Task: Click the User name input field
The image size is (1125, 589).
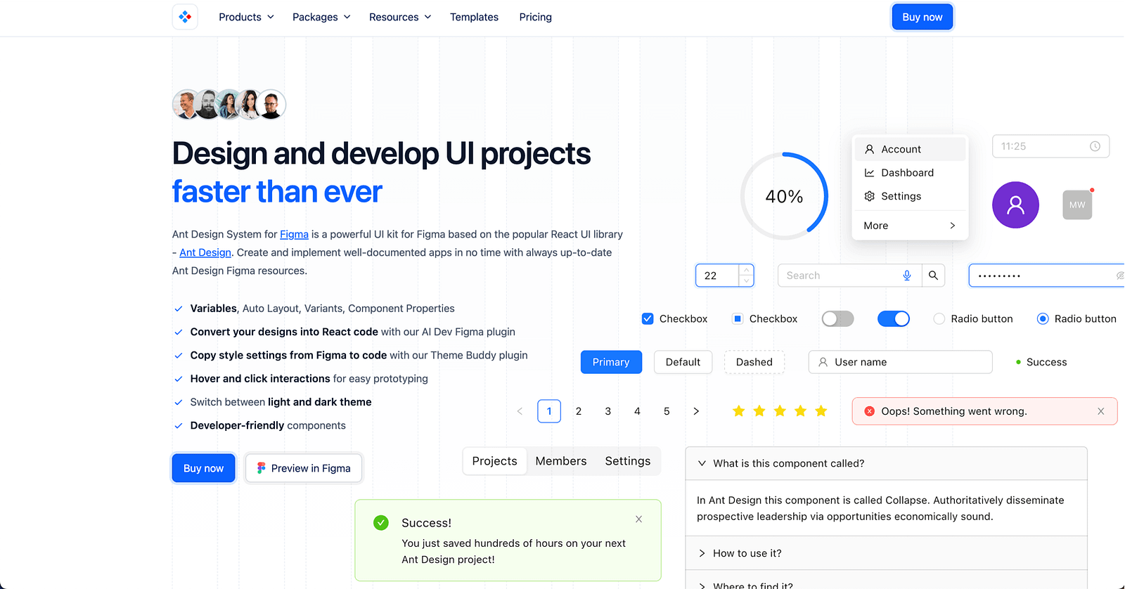Action: pyautogui.click(x=901, y=362)
